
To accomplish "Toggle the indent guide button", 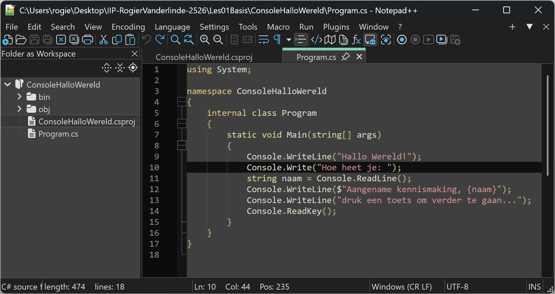I will click(301, 40).
